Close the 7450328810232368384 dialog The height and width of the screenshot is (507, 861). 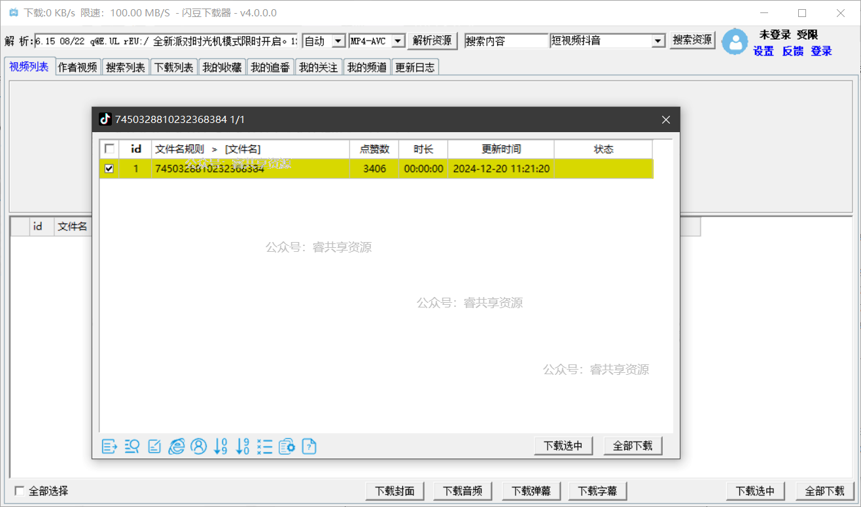666,120
